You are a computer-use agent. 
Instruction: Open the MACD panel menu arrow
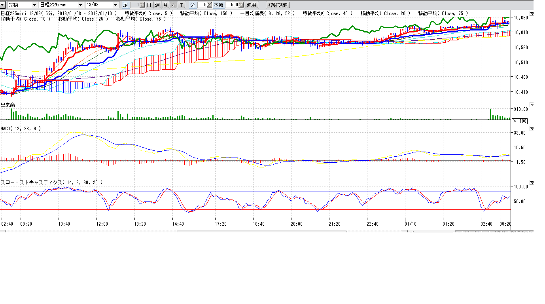(x=532, y=129)
